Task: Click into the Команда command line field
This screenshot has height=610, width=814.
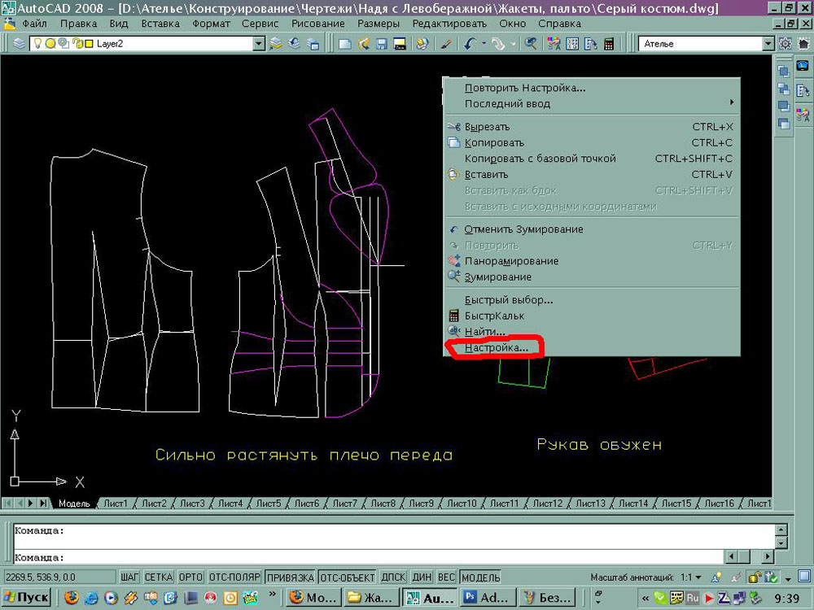Action: [x=393, y=558]
